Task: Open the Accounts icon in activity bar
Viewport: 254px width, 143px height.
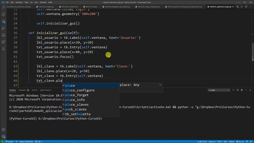Action: pyautogui.click(x=4, y=129)
